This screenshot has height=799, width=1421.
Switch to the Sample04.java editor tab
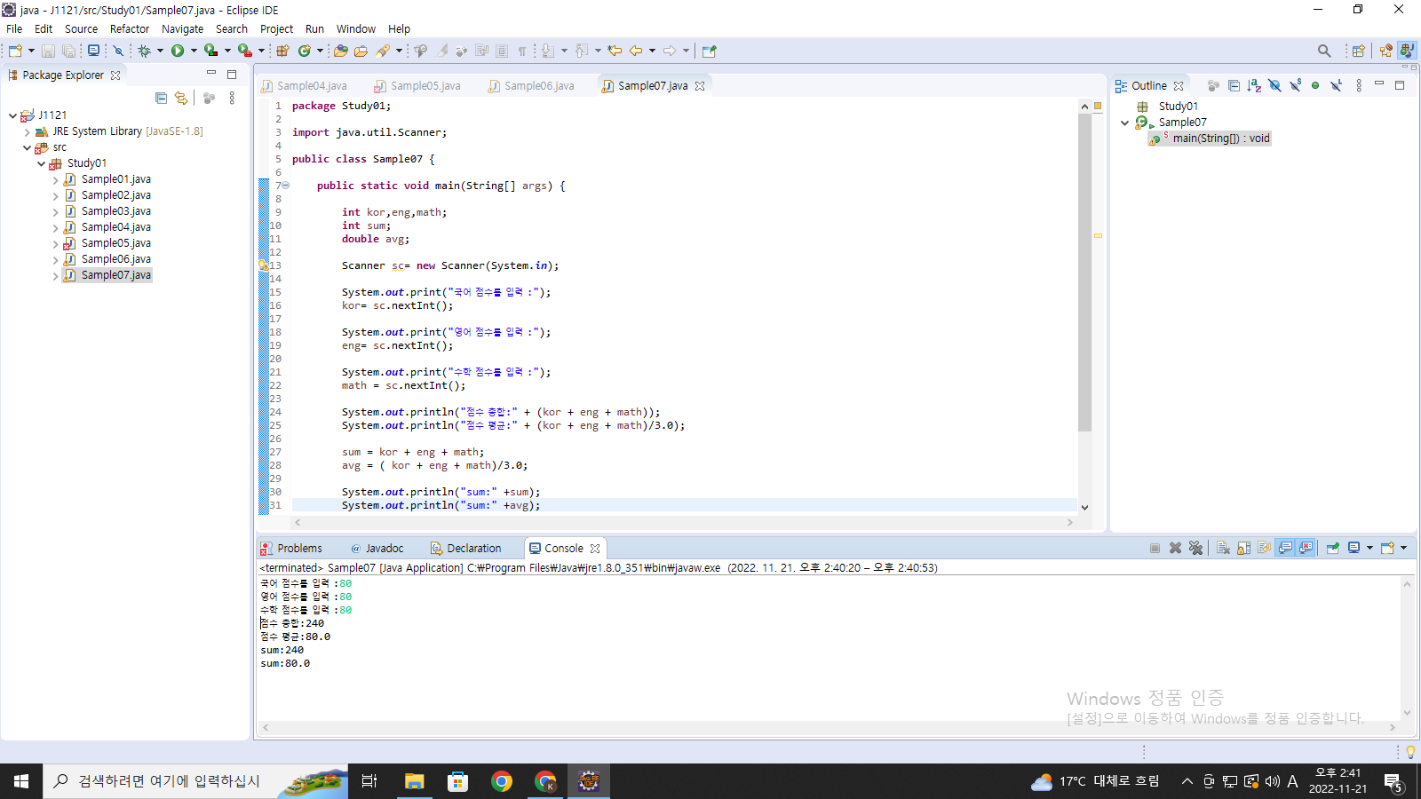tap(305, 86)
